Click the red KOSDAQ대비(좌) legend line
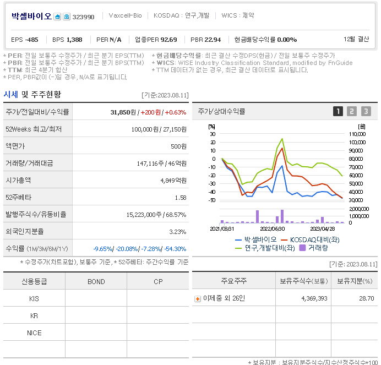The image size is (381, 365). coord(284,240)
